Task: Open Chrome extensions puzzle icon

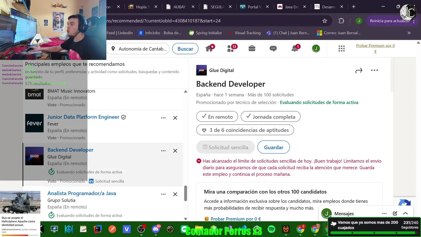Action: tap(341, 21)
